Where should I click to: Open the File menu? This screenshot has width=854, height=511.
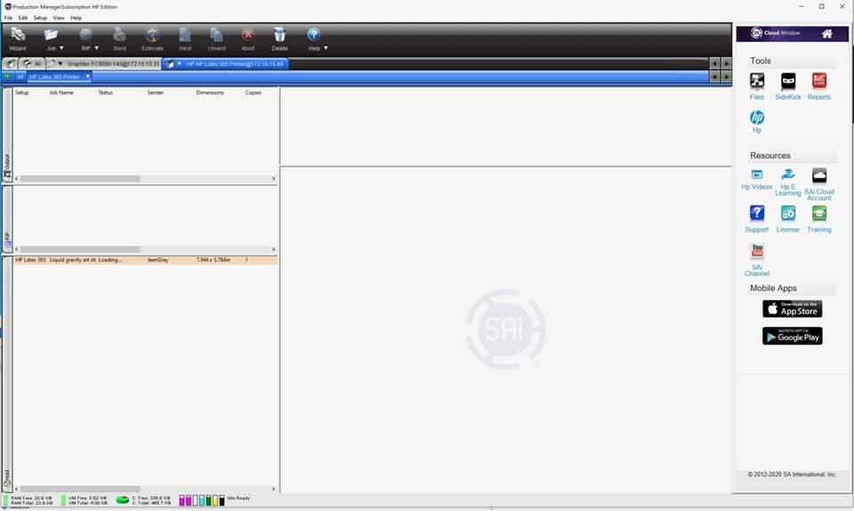(x=8, y=18)
